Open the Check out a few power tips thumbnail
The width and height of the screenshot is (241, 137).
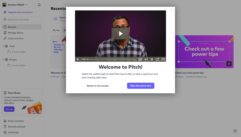tap(205, 52)
